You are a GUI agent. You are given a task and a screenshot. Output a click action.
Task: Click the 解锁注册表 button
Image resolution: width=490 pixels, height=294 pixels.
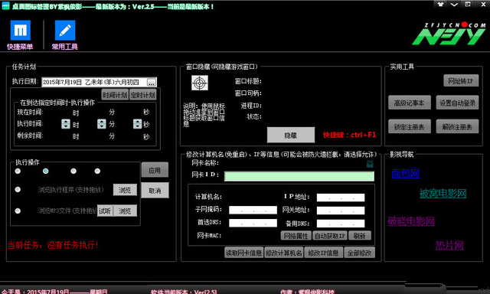coord(458,126)
